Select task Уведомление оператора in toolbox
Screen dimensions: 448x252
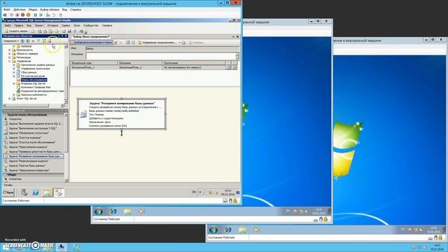[x=29, y=170]
